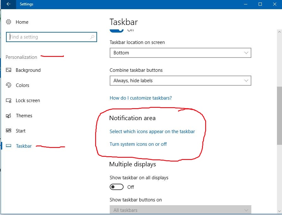Image resolution: width=282 pixels, height=215 pixels.
Task: Switch to Themes in the Personalization menu
Action: click(24, 115)
